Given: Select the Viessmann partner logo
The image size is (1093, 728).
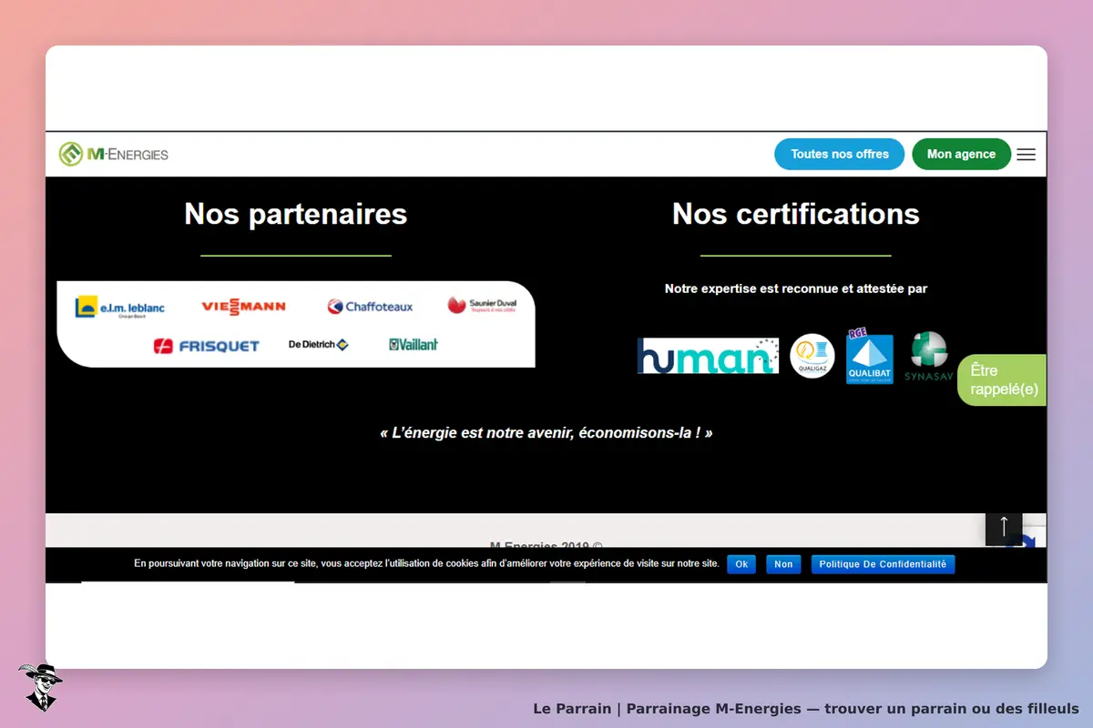Looking at the screenshot, I should tap(243, 307).
